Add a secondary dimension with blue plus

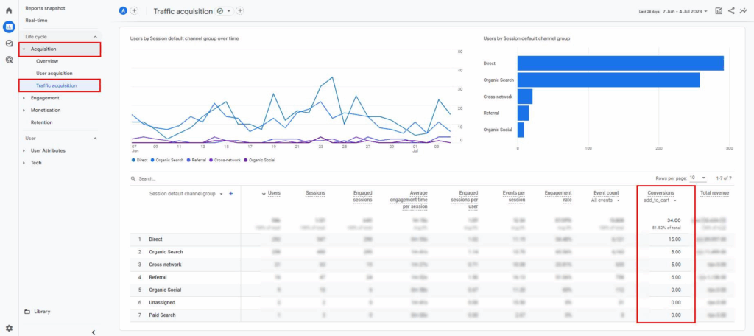pos(230,194)
